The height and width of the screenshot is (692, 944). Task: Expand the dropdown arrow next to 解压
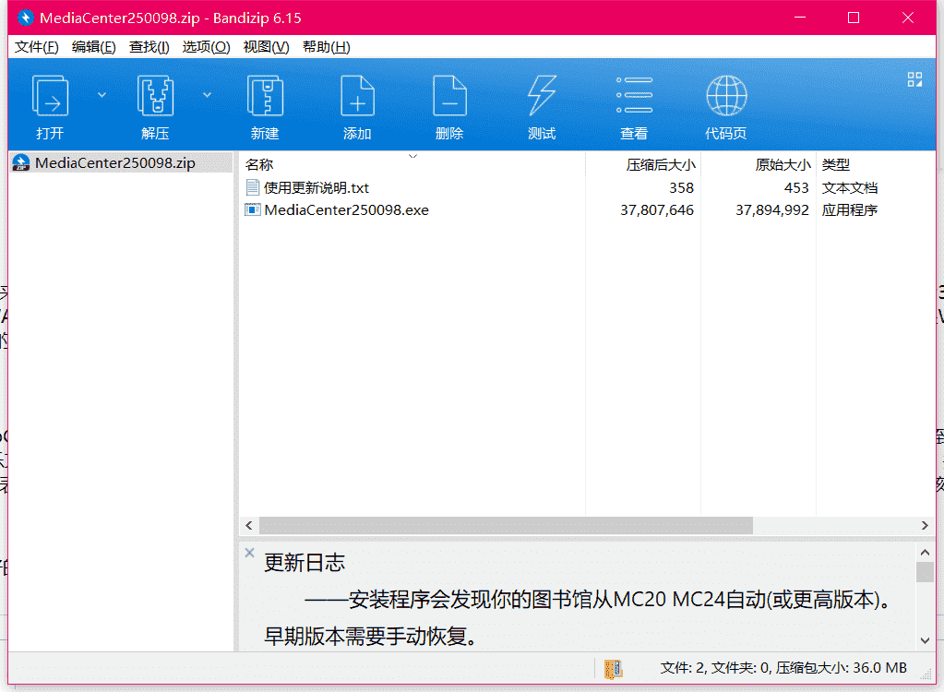coord(207,95)
